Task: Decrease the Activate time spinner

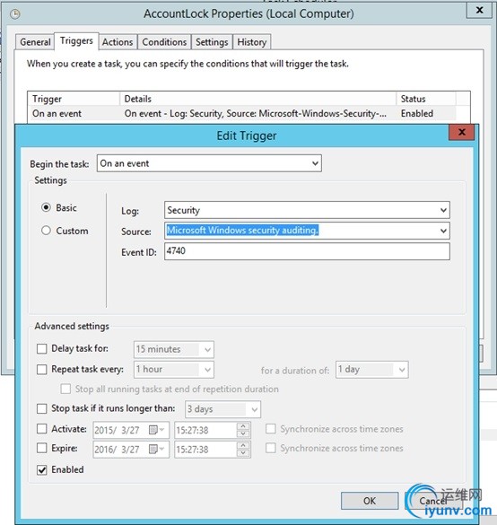Action: coord(243,434)
